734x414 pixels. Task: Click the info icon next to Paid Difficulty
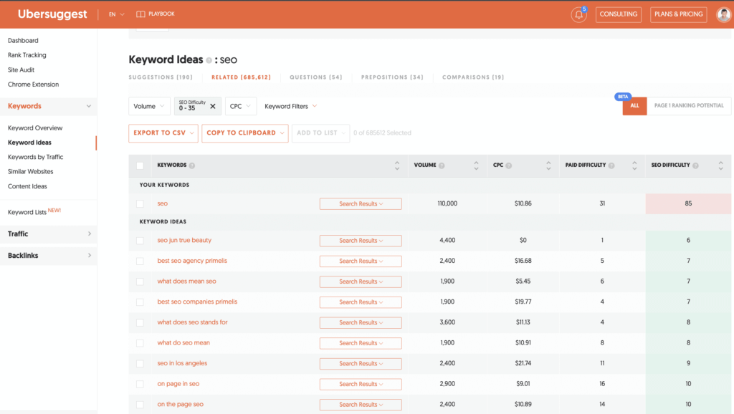point(611,165)
